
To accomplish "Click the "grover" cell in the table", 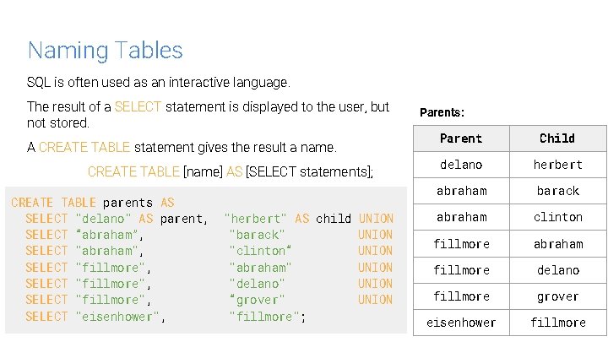I will click(x=557, y=296).
